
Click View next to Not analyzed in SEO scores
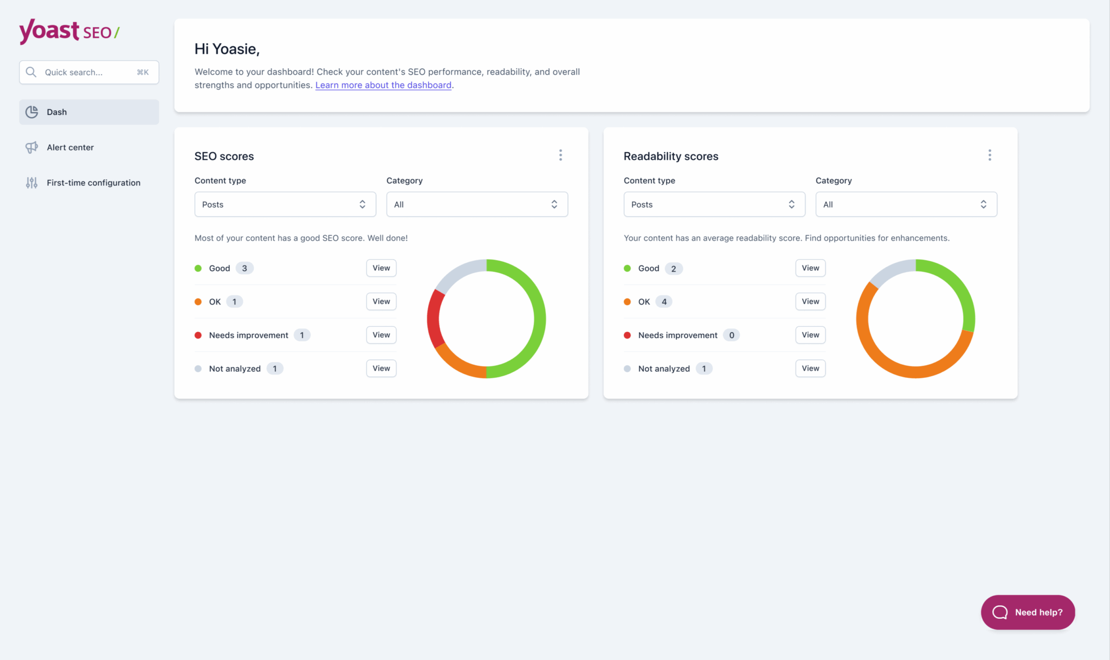[381, 368]
